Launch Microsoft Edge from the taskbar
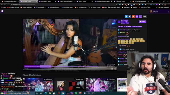Image resolution: width=170 pixels, height=95 pixels. (45, 93)
